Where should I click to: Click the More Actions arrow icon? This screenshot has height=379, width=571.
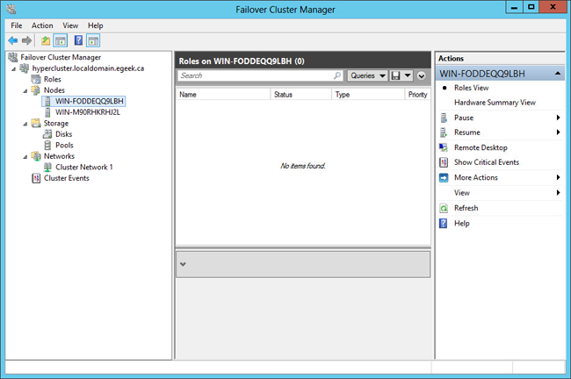coord(444,177)
